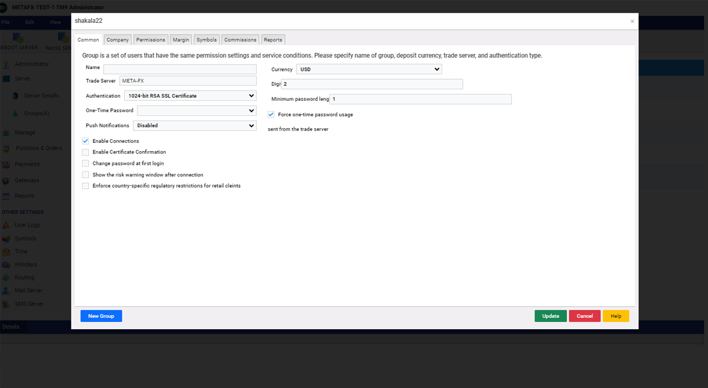Select Server Details in sidebar tree
Screen dimensions: 708x388
click(41, 95)
